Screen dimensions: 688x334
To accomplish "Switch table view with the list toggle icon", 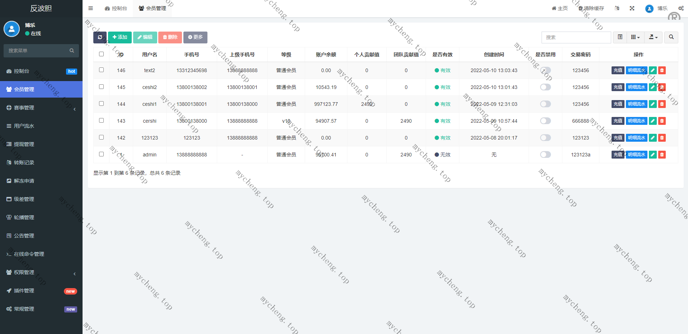I will pos(620,37).
